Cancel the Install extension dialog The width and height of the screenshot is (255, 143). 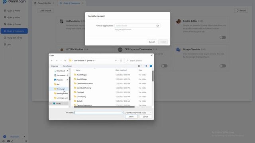tap(152, 42)
